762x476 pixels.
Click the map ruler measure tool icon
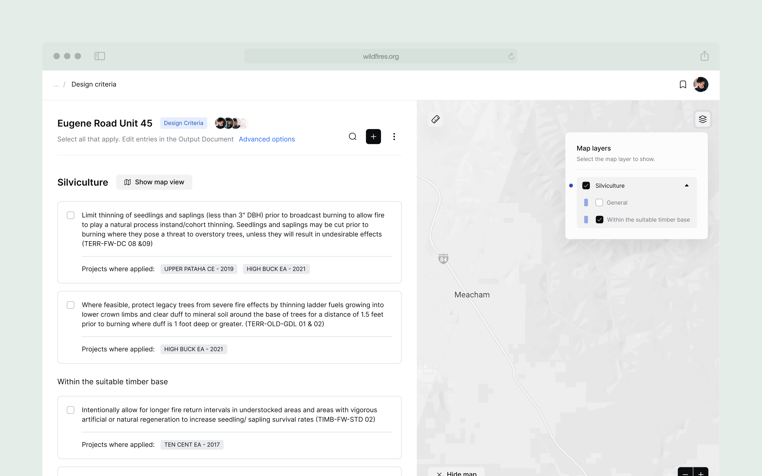click(436, 119)
